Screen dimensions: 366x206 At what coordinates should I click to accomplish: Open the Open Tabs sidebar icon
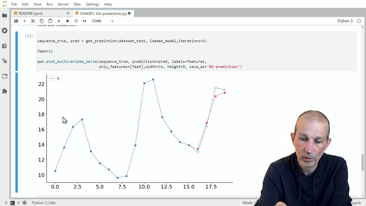(x=5, y=76)
